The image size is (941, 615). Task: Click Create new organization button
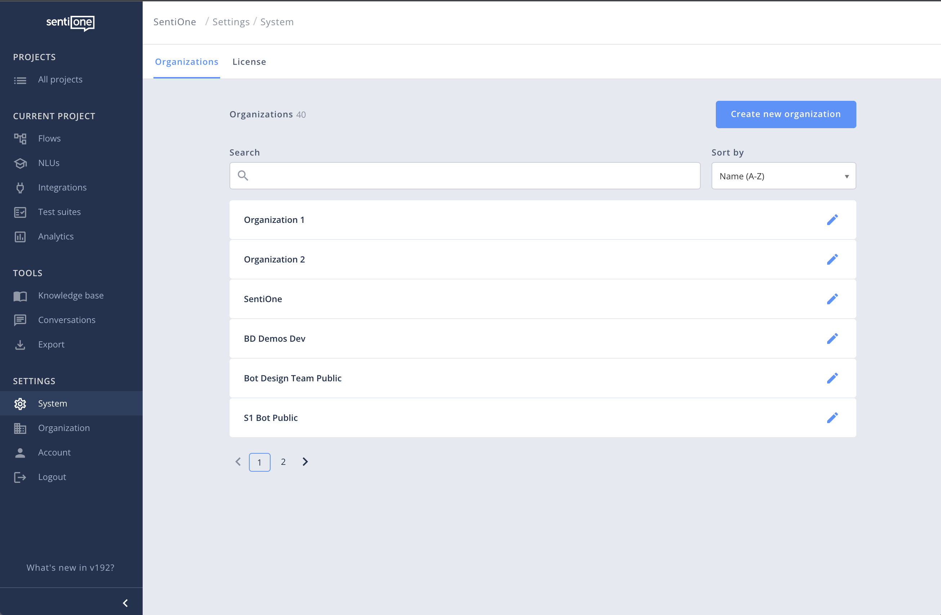pyautogui.click(x=785, y=114)
